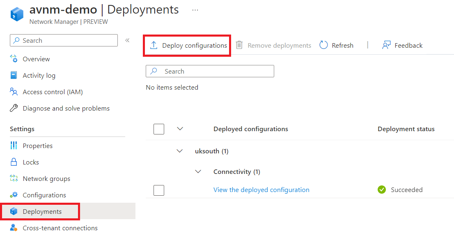
Task: Click the Deployment status column header
Action: [406, 129]
